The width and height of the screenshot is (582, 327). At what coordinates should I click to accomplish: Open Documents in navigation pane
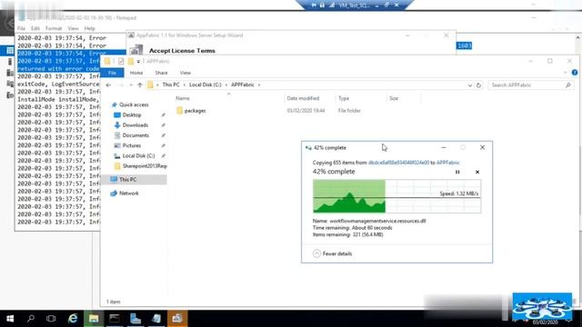[x=135, y=135]
